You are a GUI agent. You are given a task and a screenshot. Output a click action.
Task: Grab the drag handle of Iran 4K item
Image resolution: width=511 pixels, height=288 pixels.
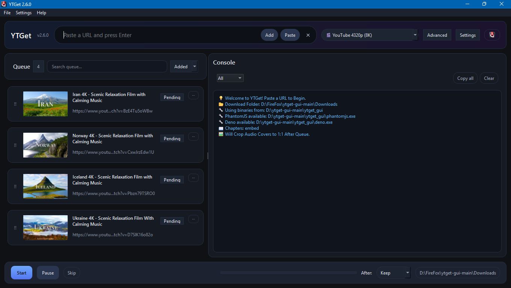tap(15, 104)
